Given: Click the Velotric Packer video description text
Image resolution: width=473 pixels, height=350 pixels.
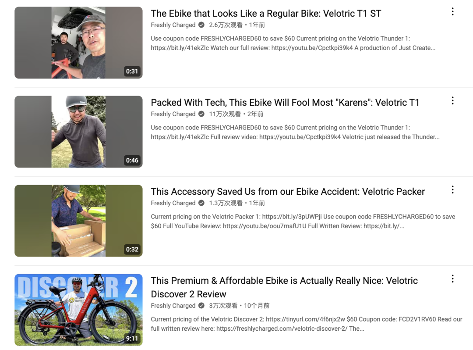Looking at the screenshot, I should coord(303,221).
